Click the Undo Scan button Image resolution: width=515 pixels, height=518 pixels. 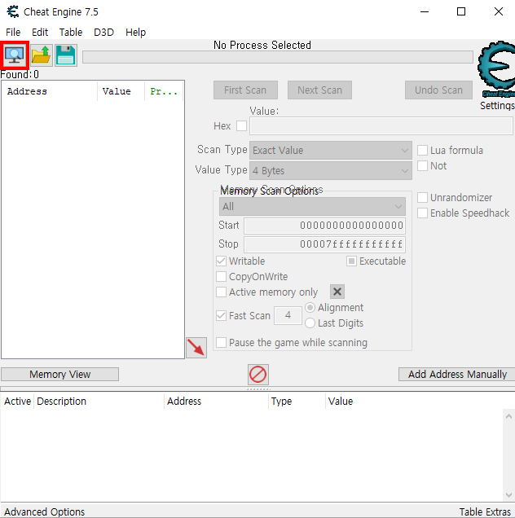[438, 90]
